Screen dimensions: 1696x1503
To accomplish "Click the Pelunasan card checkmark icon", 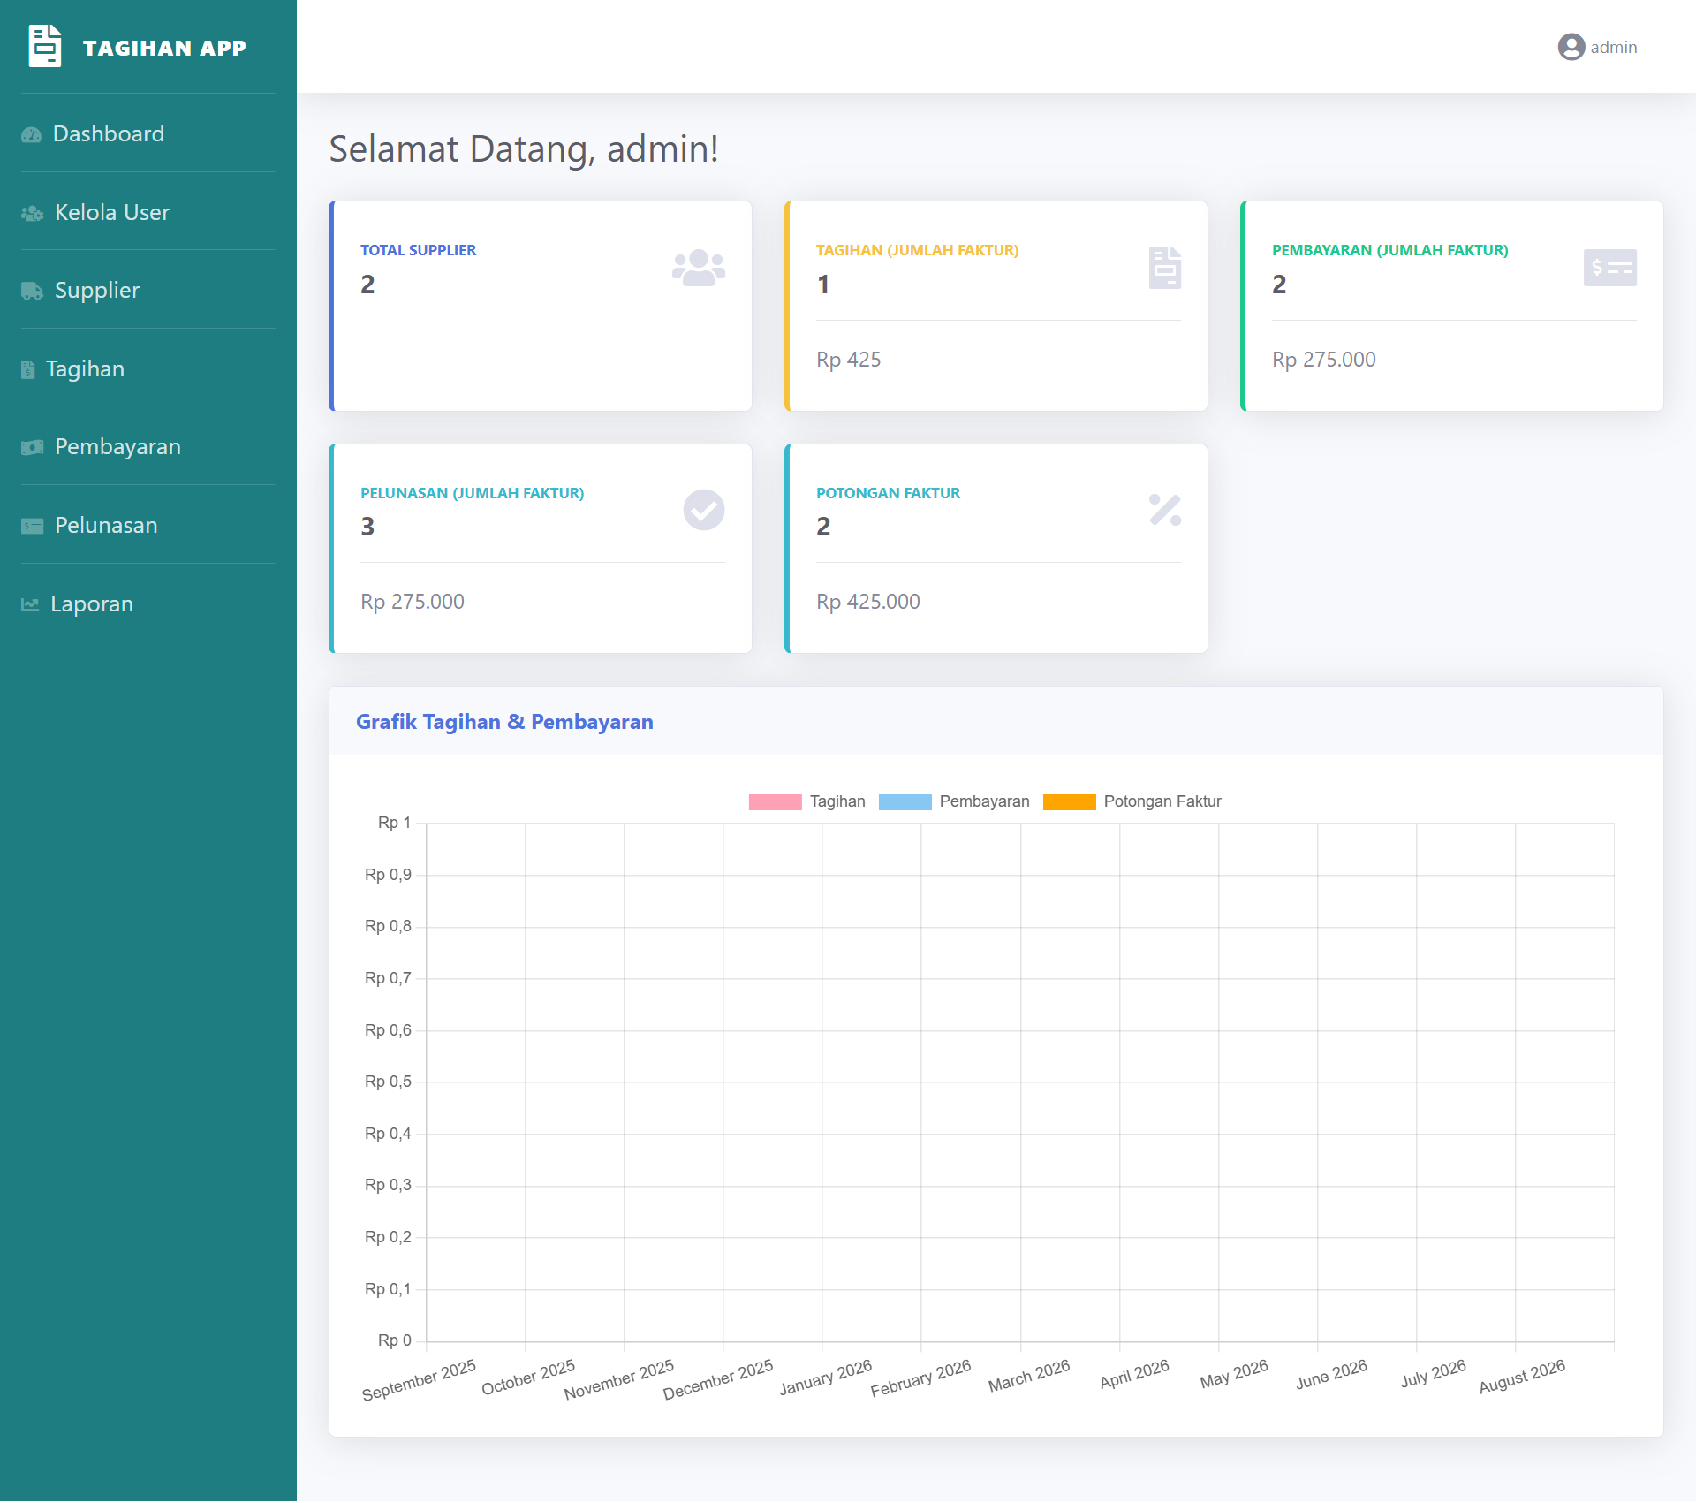I will pos(703,510).
